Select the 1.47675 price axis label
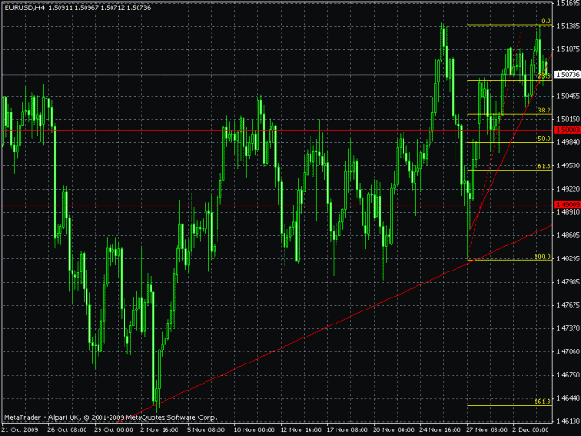The height and width of the screenshot is (436, 581). (568, 305)
